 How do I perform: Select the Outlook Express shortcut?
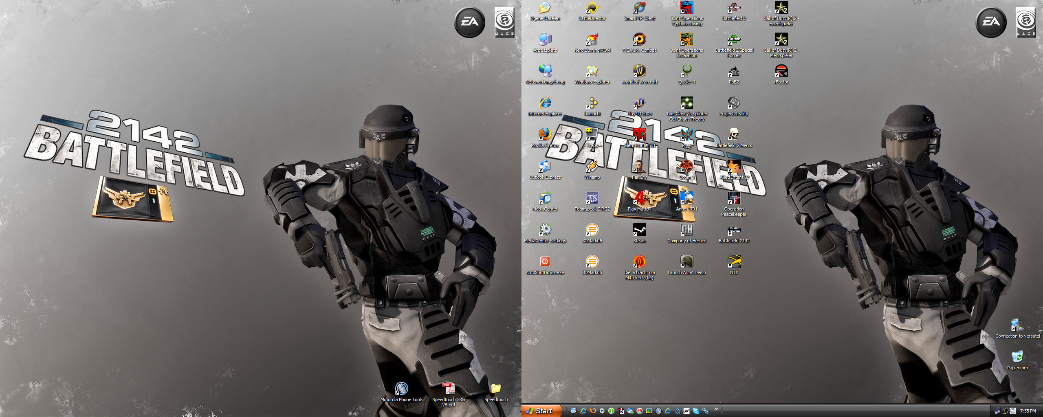click(x=545, y=170)
